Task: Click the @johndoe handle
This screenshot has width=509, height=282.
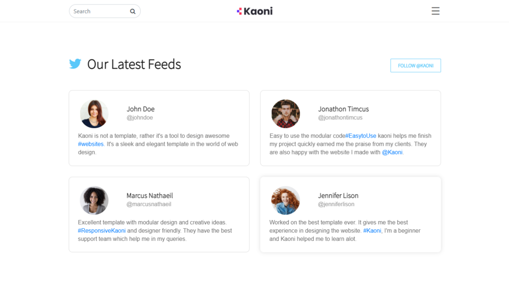Action: 140,118
